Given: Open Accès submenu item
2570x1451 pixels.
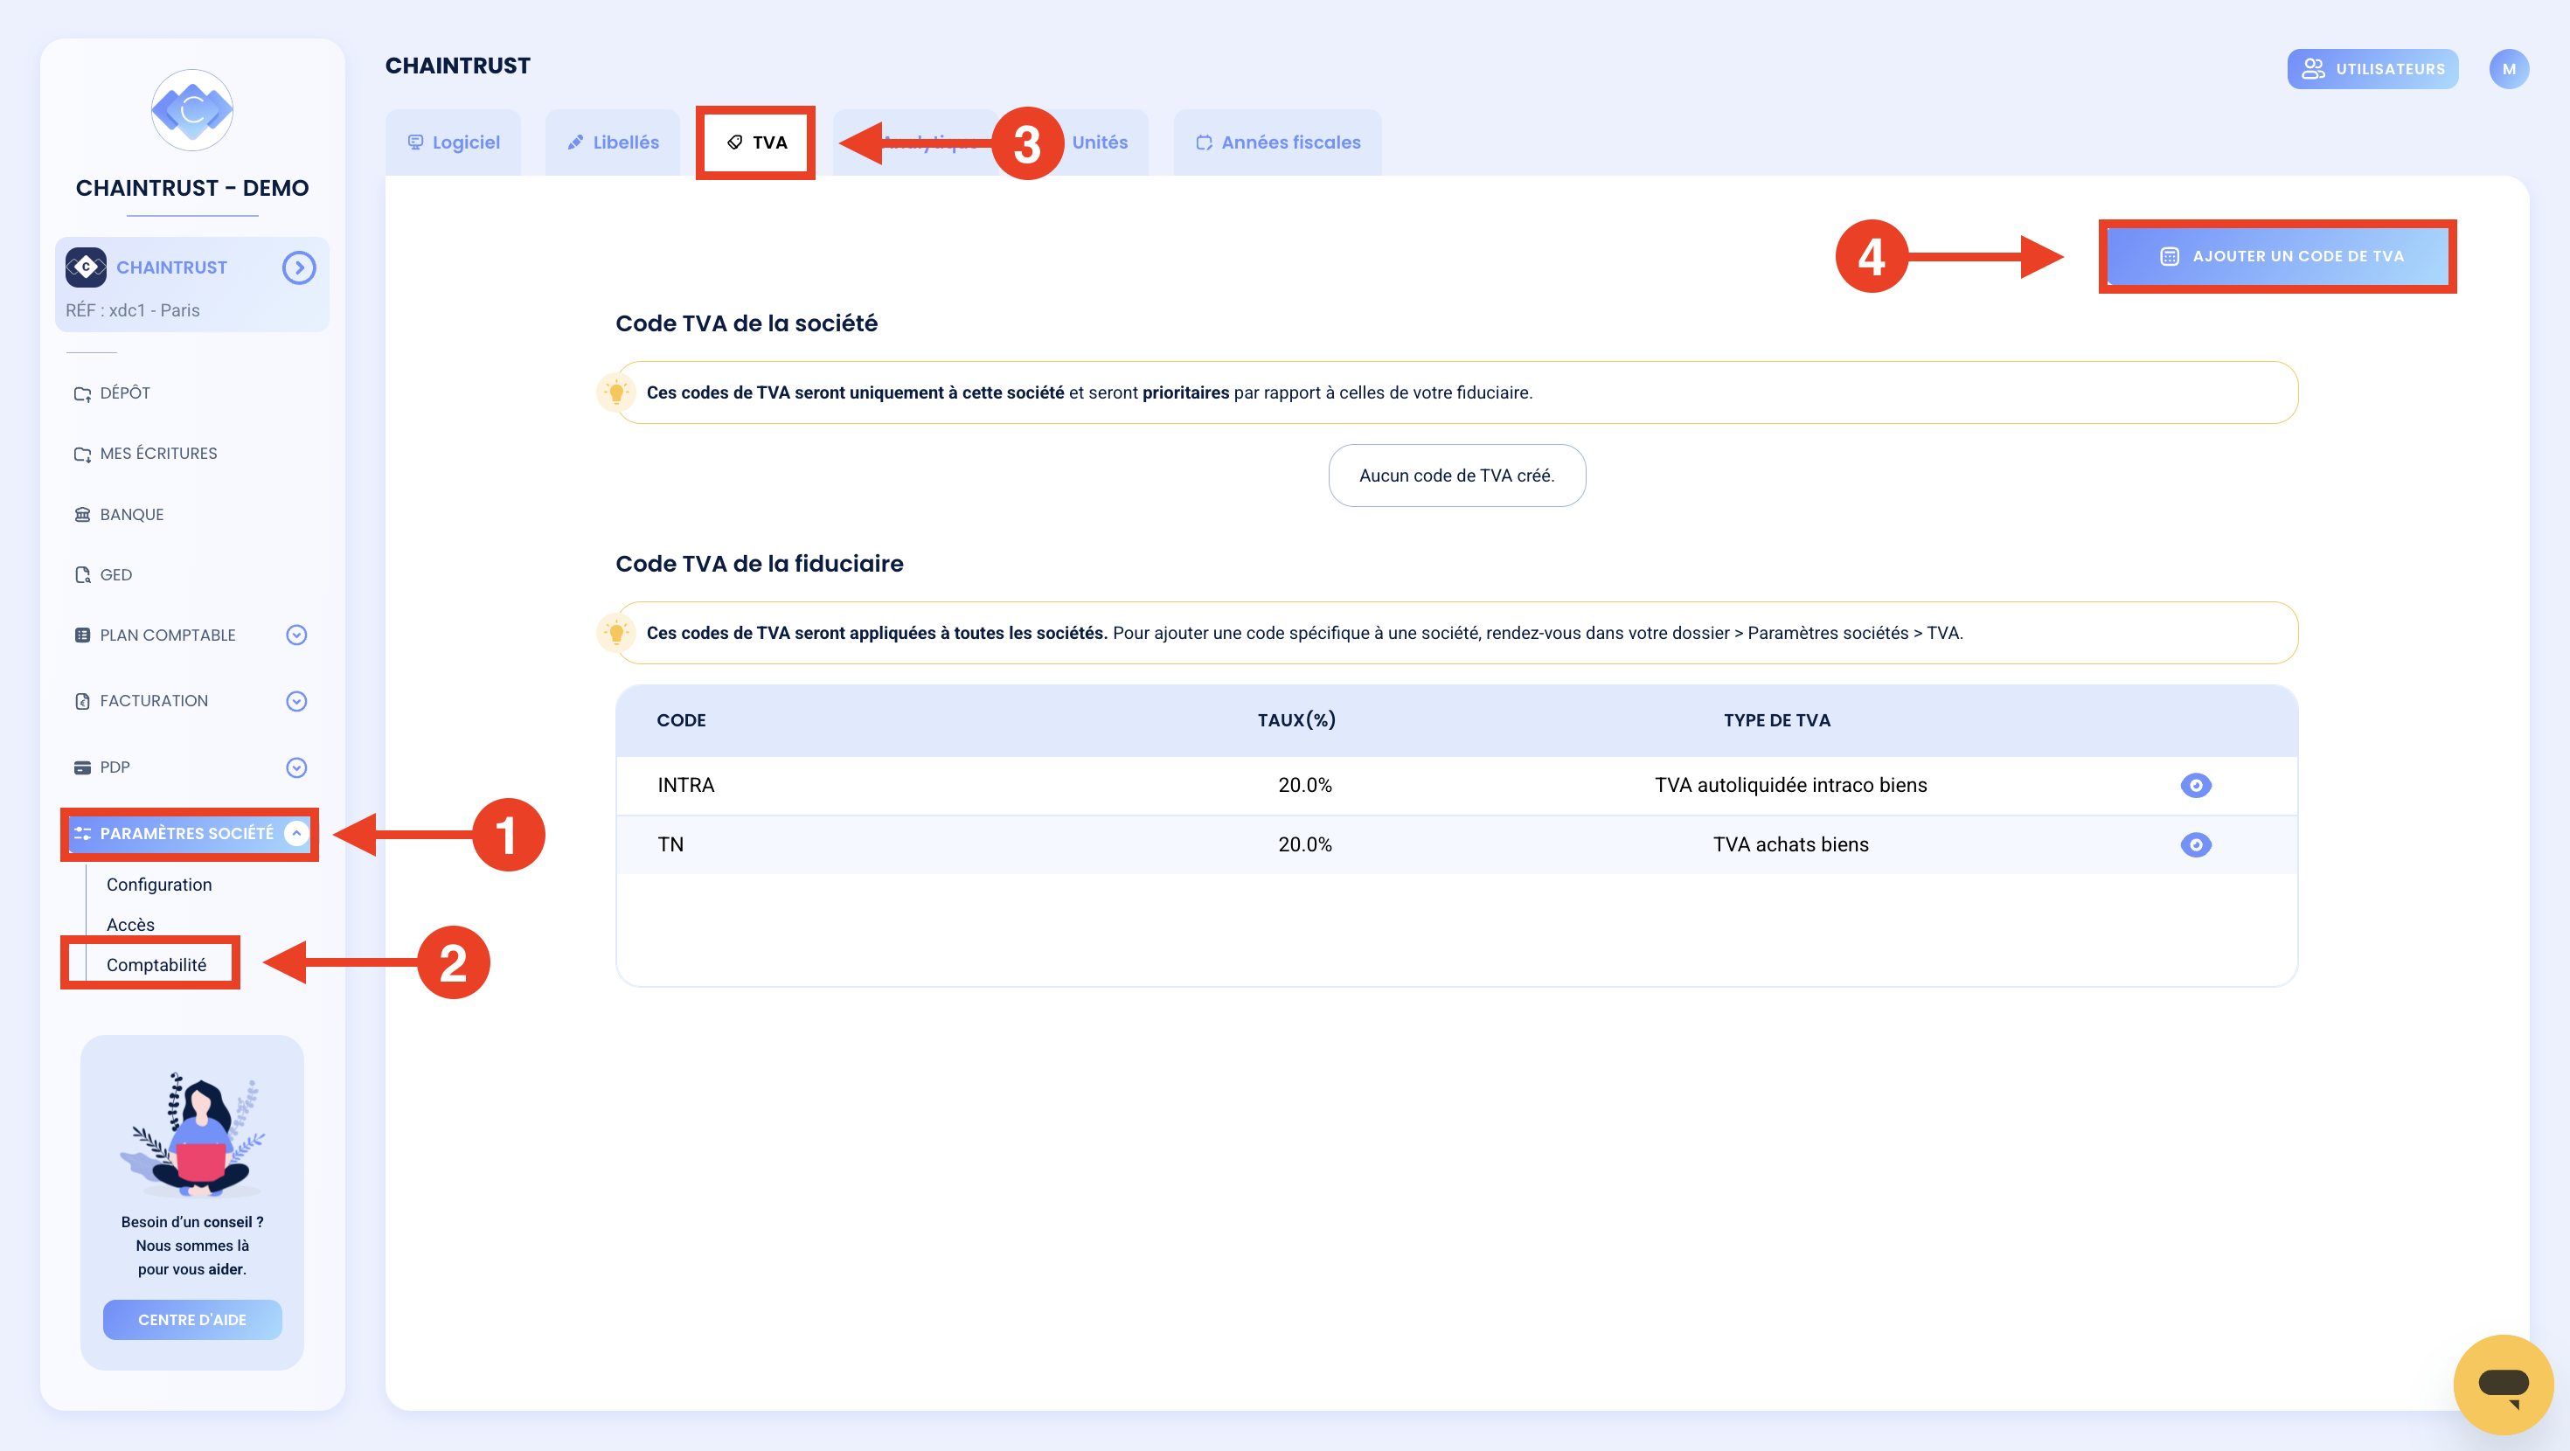Looking at the screenshot, I should coord(129,924).
